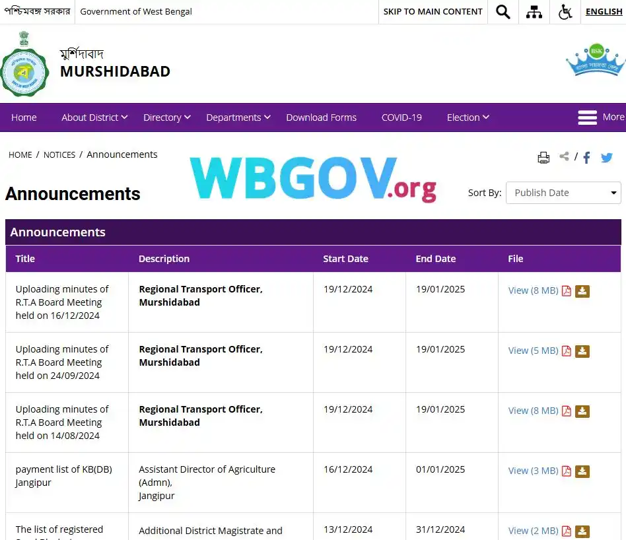The image size is (626, 540).
Task: Open the sitemap icon
Action: (534, 11)
